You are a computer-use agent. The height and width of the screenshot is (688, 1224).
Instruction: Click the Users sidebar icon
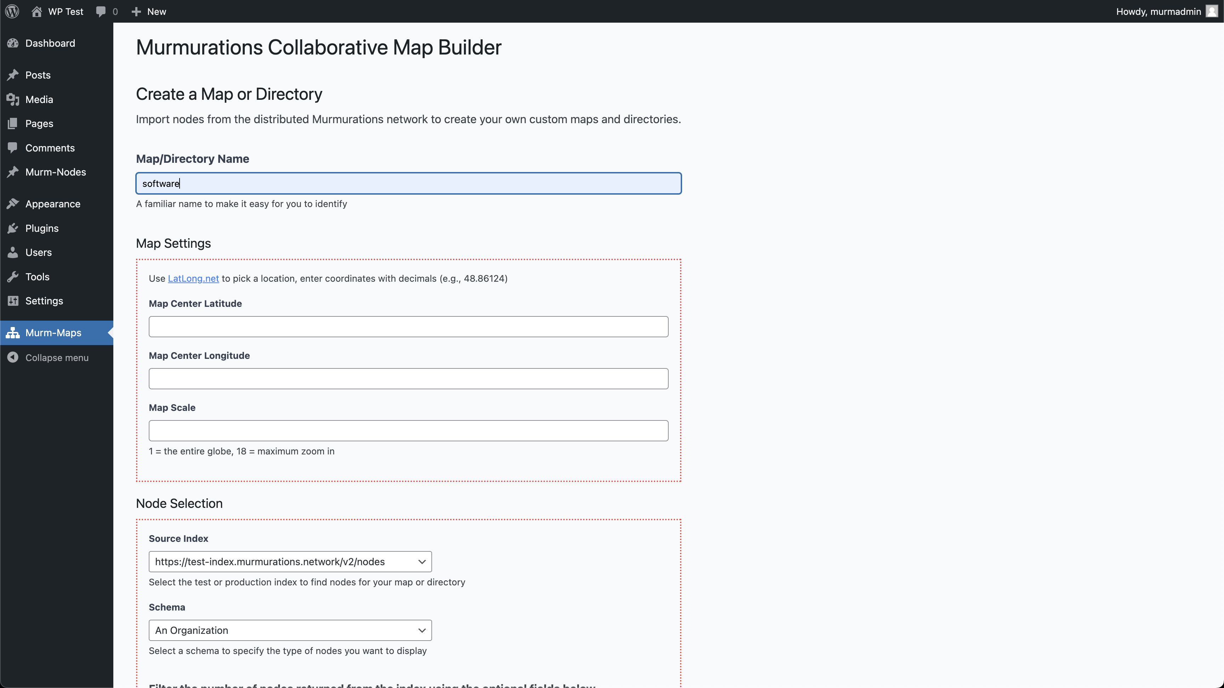pyautogui.click(x=13, y=252)
